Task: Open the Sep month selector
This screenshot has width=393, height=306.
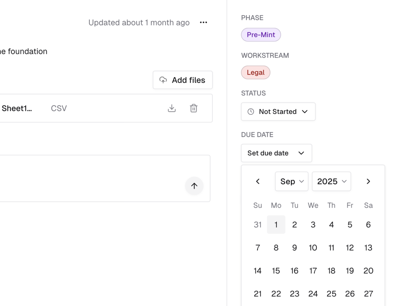Action: pyautogui.click(x=292, y=181)
